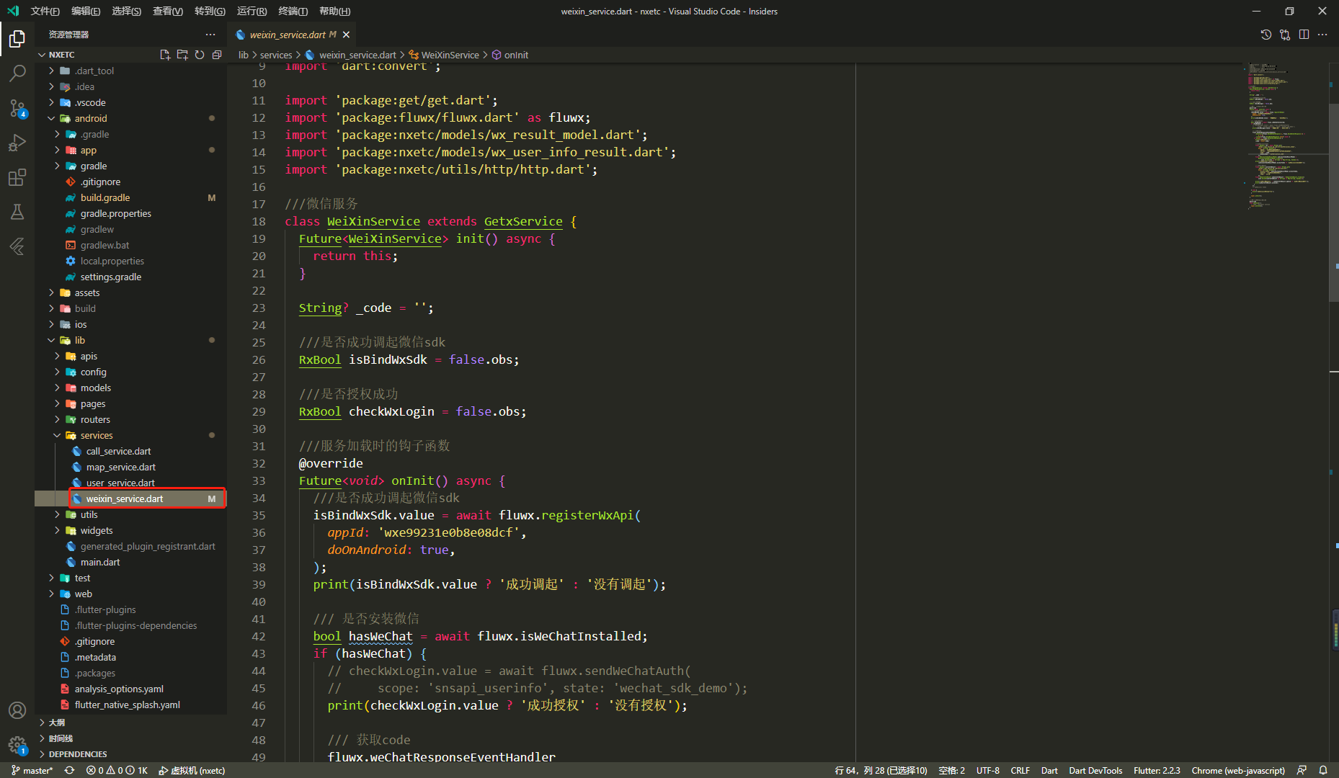
Task: Refresh the explorer tree
Action: [x=200, y=55]
